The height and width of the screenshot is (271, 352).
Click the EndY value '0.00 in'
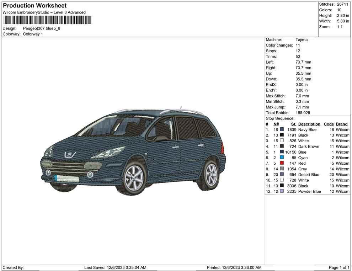click(302, 90)
